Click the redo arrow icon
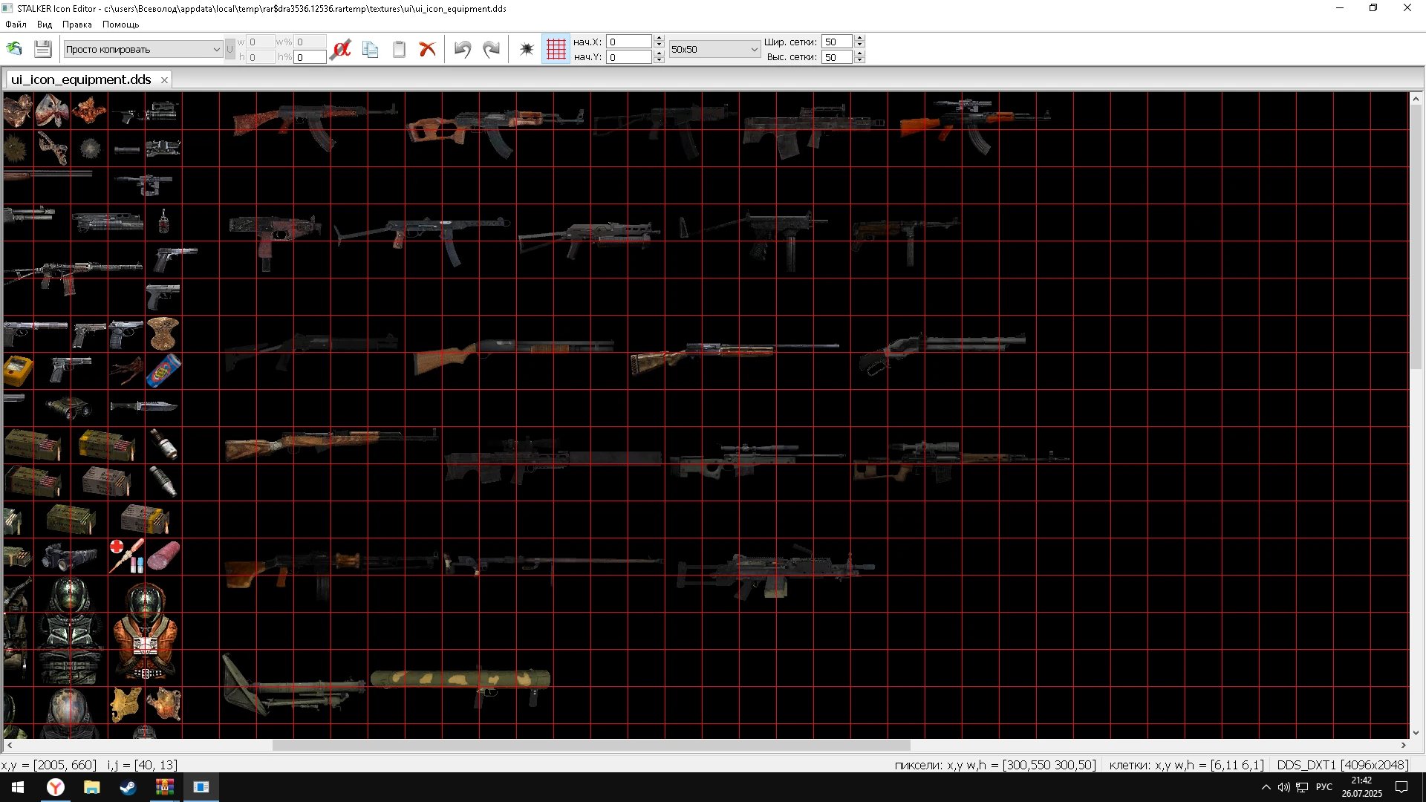Image resolution: width=1426 pixels, height=802 pixels. click(491, 49)
